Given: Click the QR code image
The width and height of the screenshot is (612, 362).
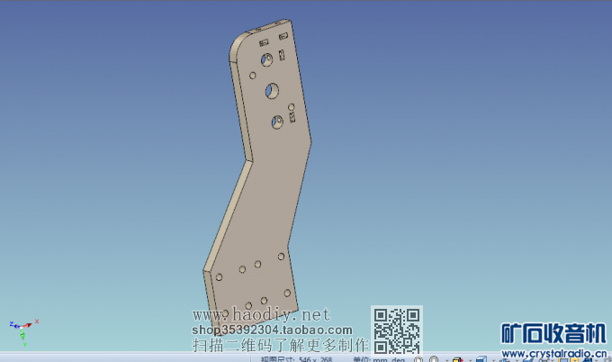Looking at the screenshot, I should point(397,330).
